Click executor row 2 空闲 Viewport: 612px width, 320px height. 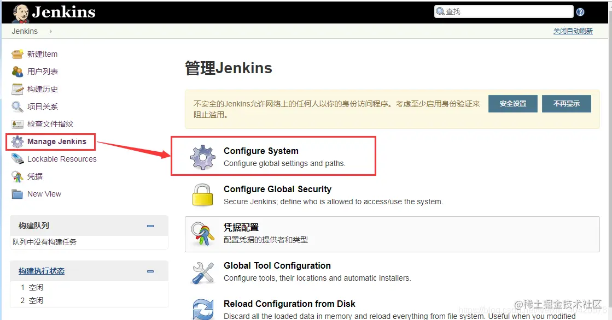tap(32, 300)
